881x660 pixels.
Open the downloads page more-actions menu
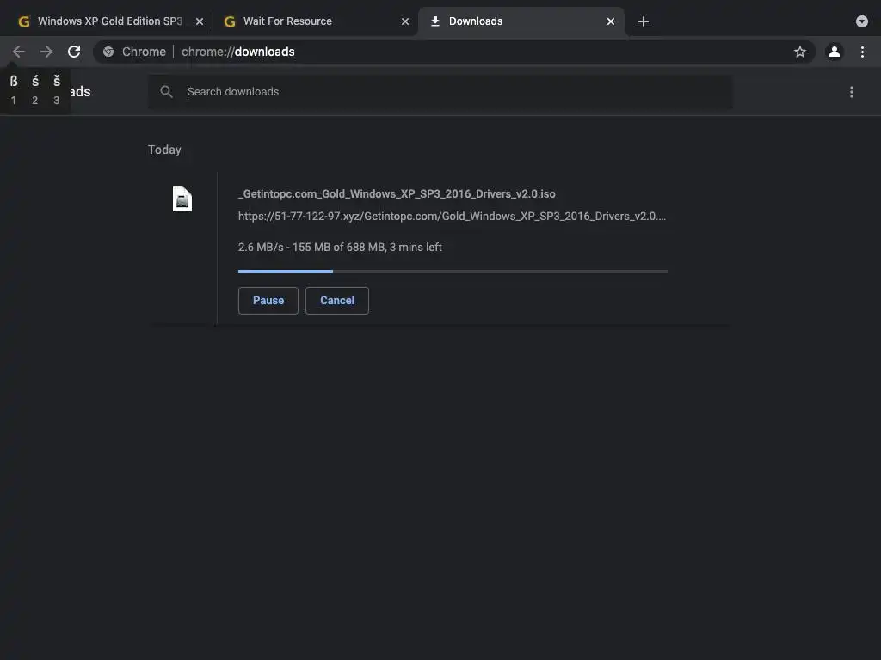pyautogui.click(x=851, y=91)
